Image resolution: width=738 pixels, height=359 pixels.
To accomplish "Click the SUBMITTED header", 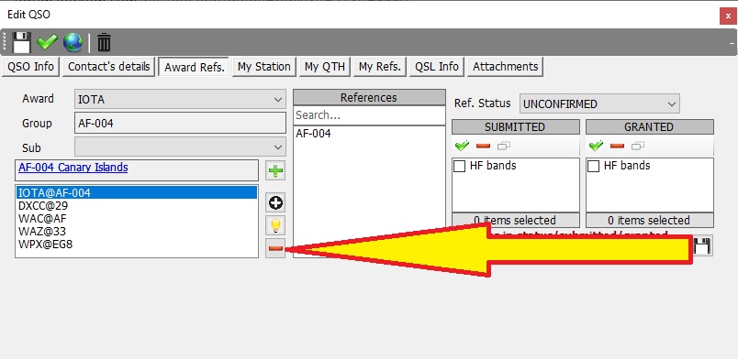I will [x=515, y=127].
